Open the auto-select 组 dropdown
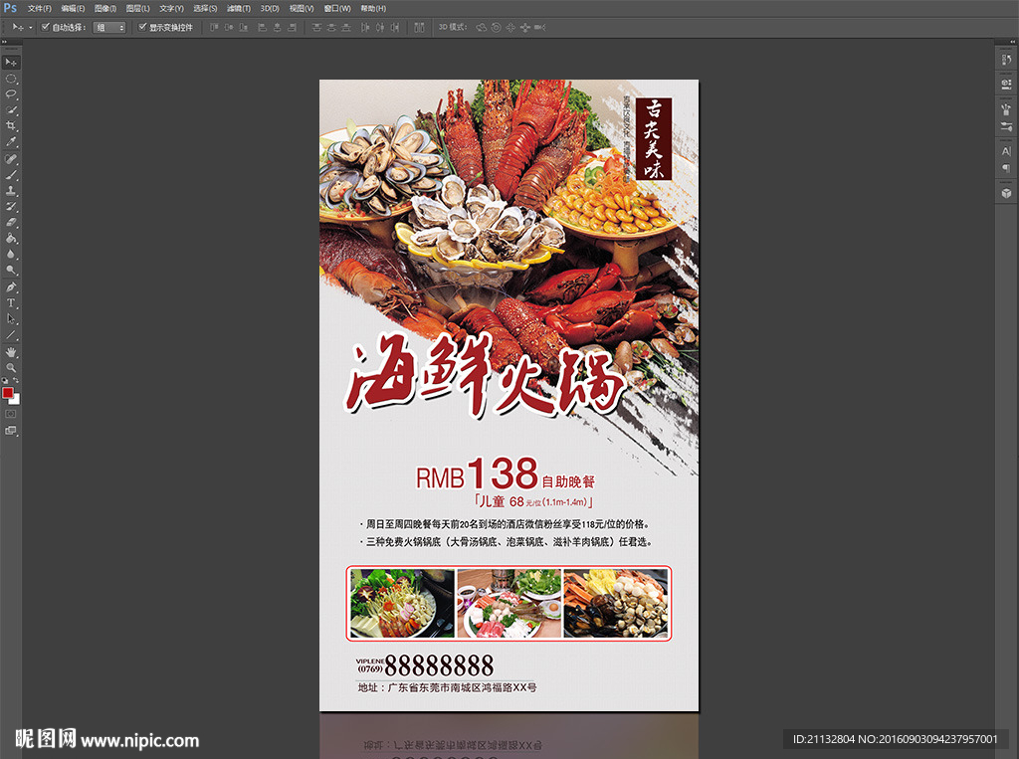Screen dimensions: 1019x759 click(107, 27)
